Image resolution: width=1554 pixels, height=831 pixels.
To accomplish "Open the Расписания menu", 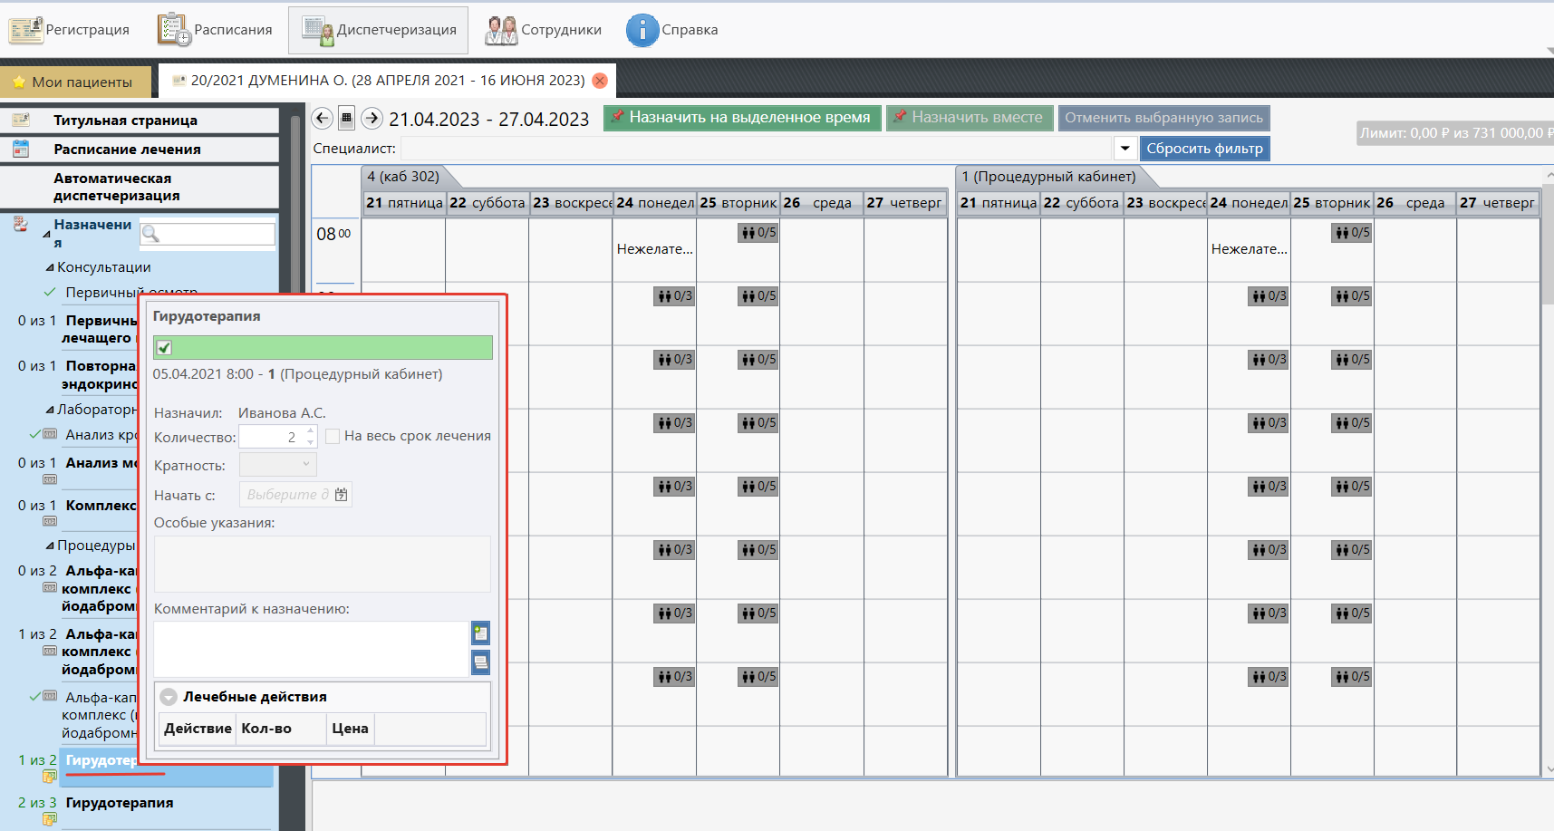I will (x=215, y=30).
